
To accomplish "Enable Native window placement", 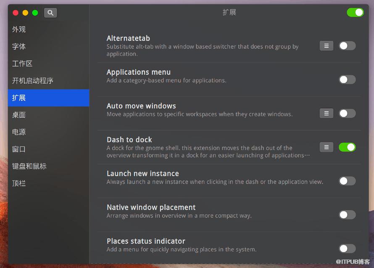I will tap(347, 215).
